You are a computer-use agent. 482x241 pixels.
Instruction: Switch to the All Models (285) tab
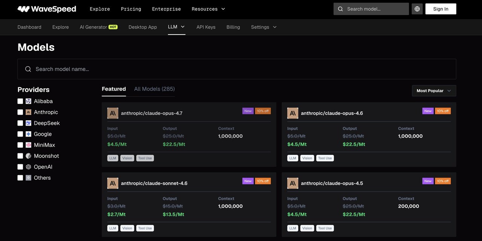pyautogui.click(x=154, y=89)
